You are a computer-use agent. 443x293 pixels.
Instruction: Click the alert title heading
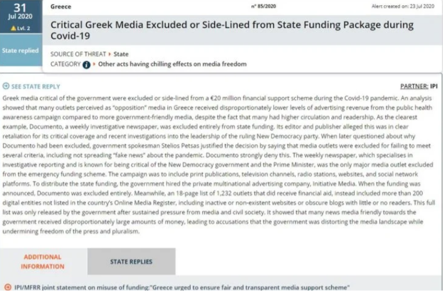tap(231, 30)
